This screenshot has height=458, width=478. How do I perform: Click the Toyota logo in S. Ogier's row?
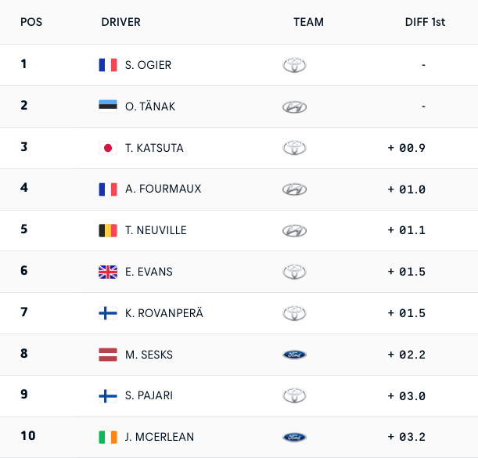294,65
